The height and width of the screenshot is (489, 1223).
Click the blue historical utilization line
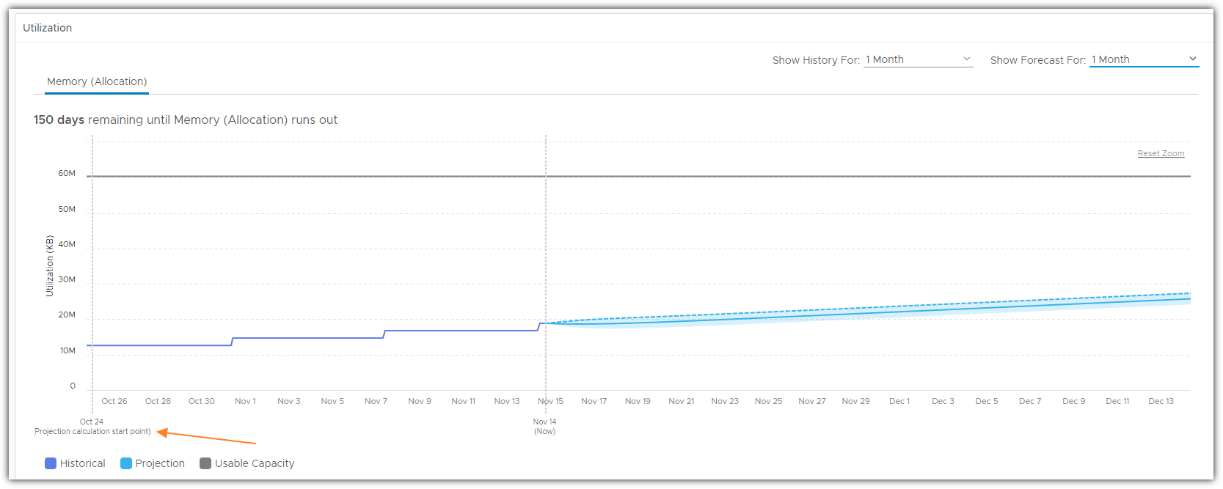(x=308, y=338)
